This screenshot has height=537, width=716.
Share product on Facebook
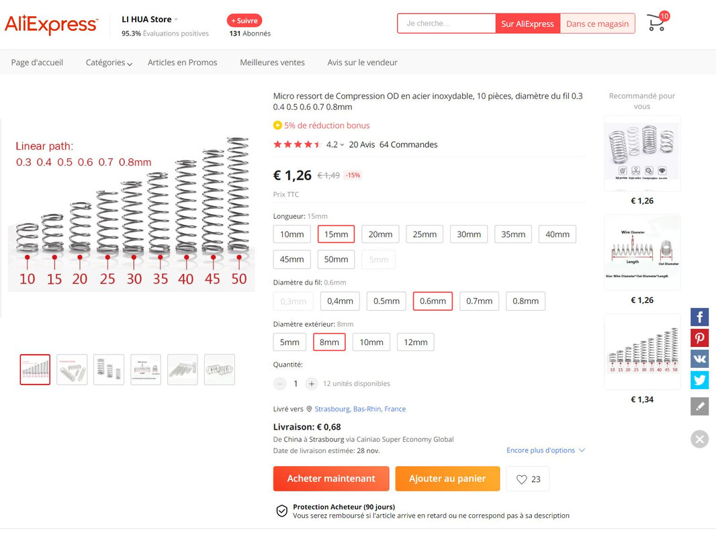[699, 317]
